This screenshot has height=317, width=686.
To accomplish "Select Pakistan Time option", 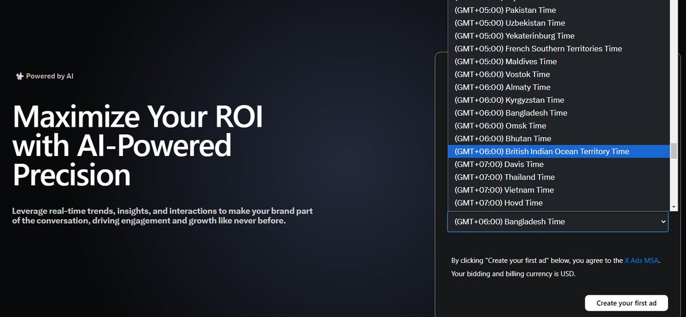I will tap(559, 10).
